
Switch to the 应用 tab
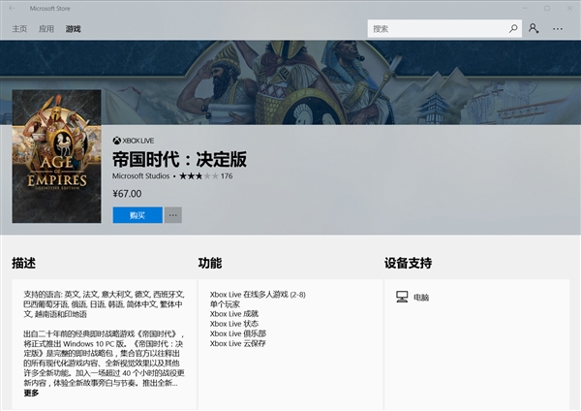tap(46, 28)
